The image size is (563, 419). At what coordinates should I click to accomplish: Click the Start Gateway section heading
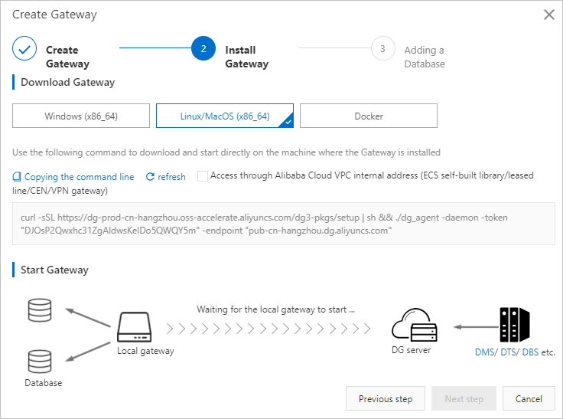point(54,270)
